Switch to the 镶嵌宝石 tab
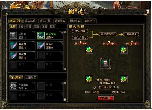 click(x=60, y=21)
